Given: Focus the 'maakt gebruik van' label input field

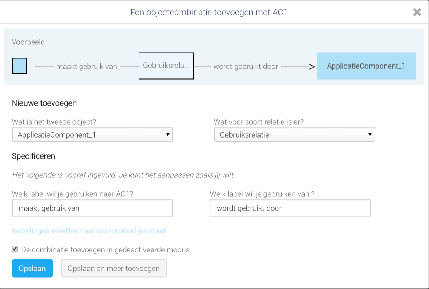Looking at the screenshot, I should click(92, 208).
